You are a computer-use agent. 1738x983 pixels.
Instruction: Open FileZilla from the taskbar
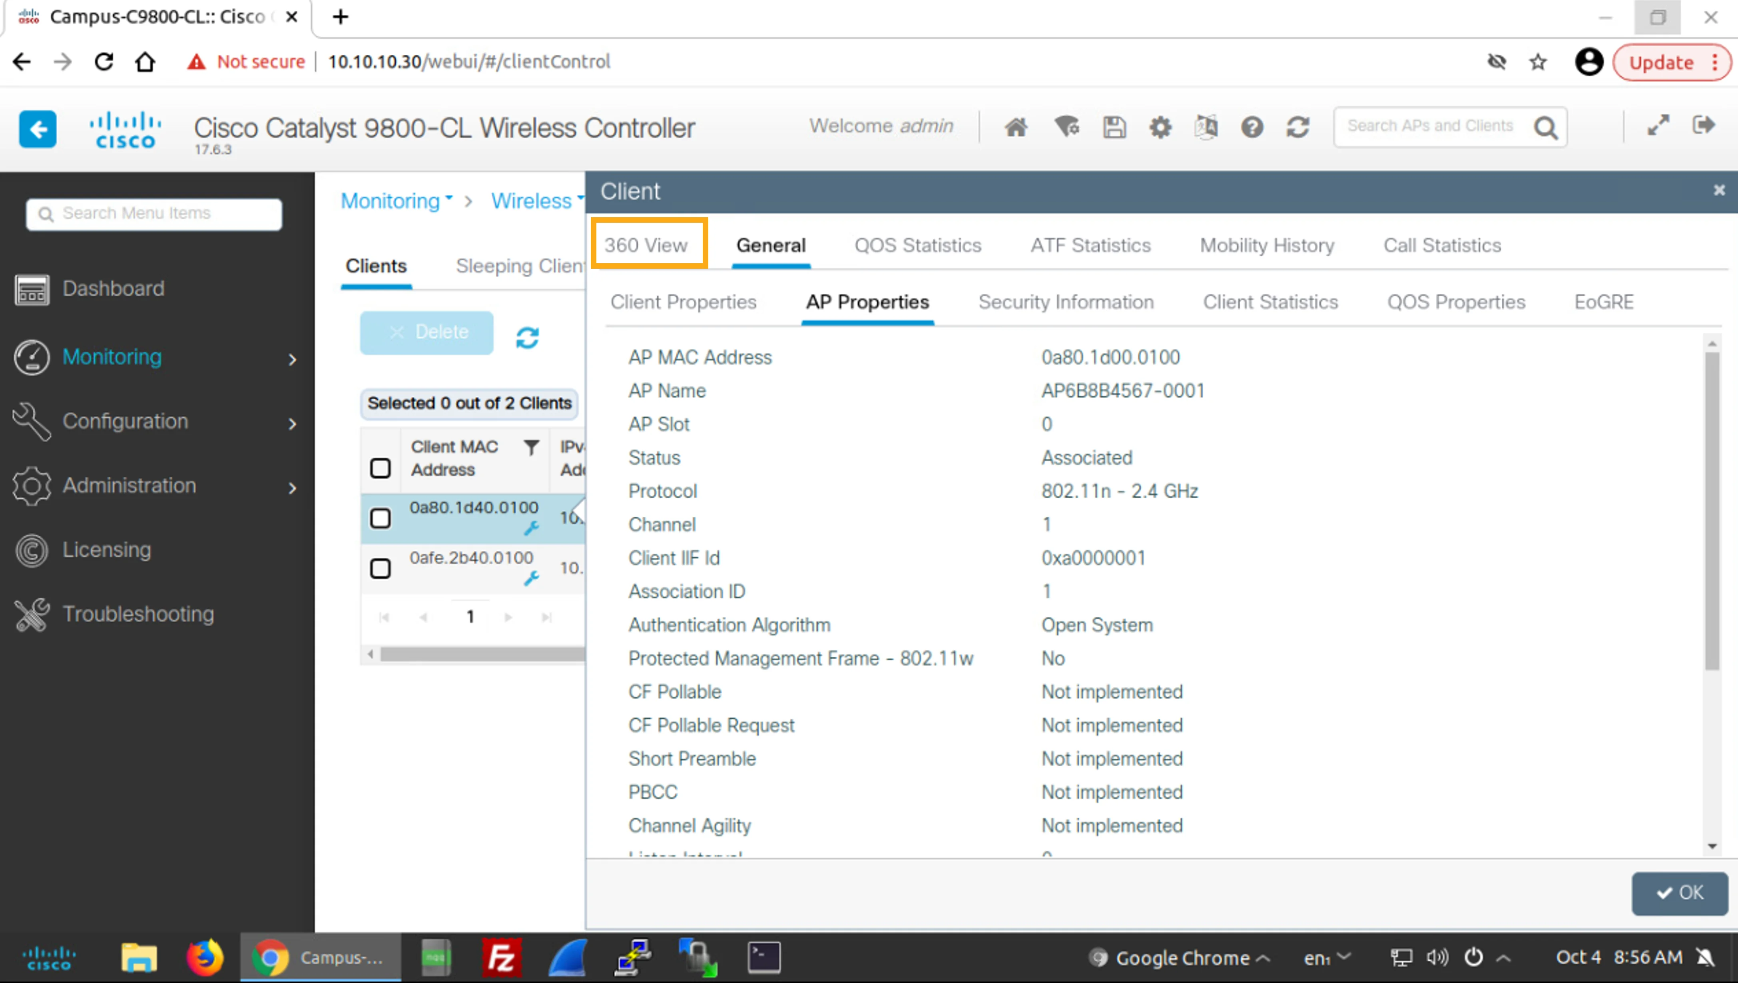click(502, 957)
